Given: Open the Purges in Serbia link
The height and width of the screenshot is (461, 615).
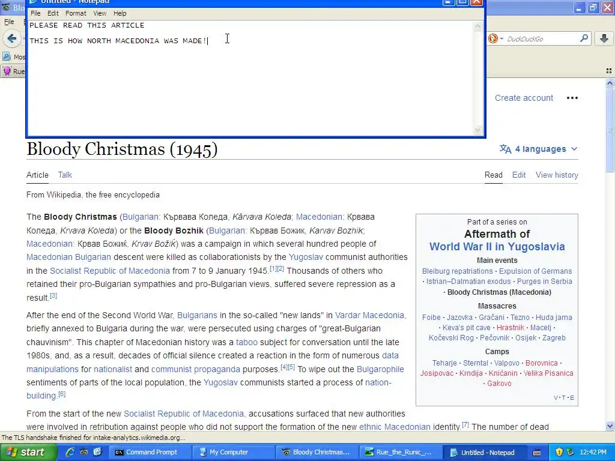Looking at the screenshot, I should coord(544,282).
